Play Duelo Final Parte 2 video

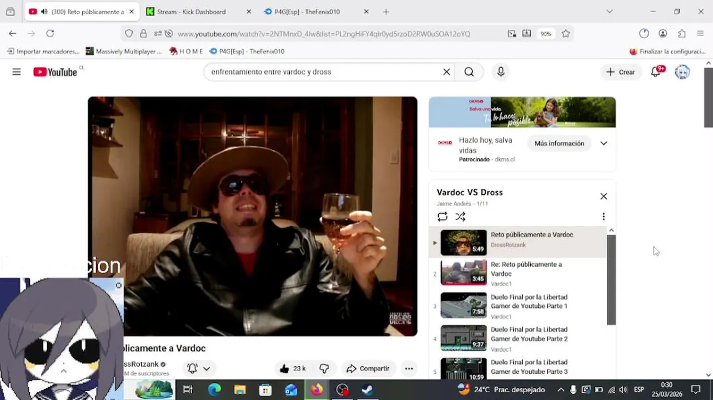(x=518, y=338)
